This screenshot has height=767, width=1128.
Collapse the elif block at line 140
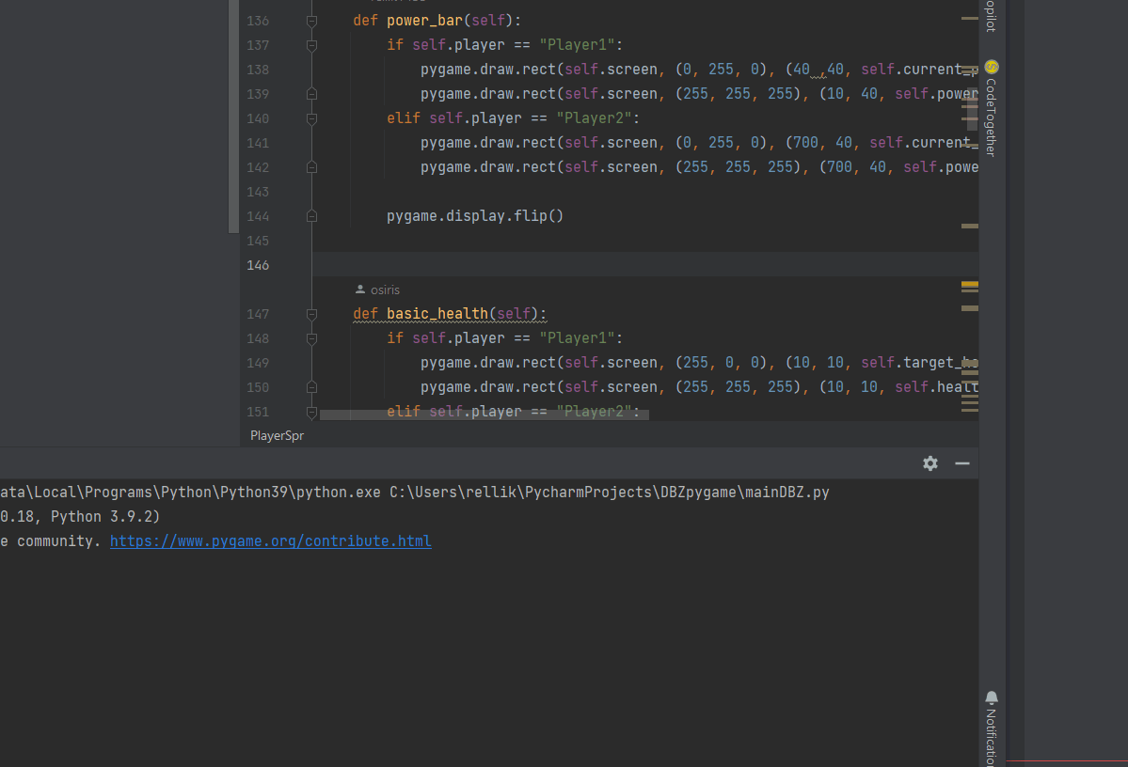(311, 118)
